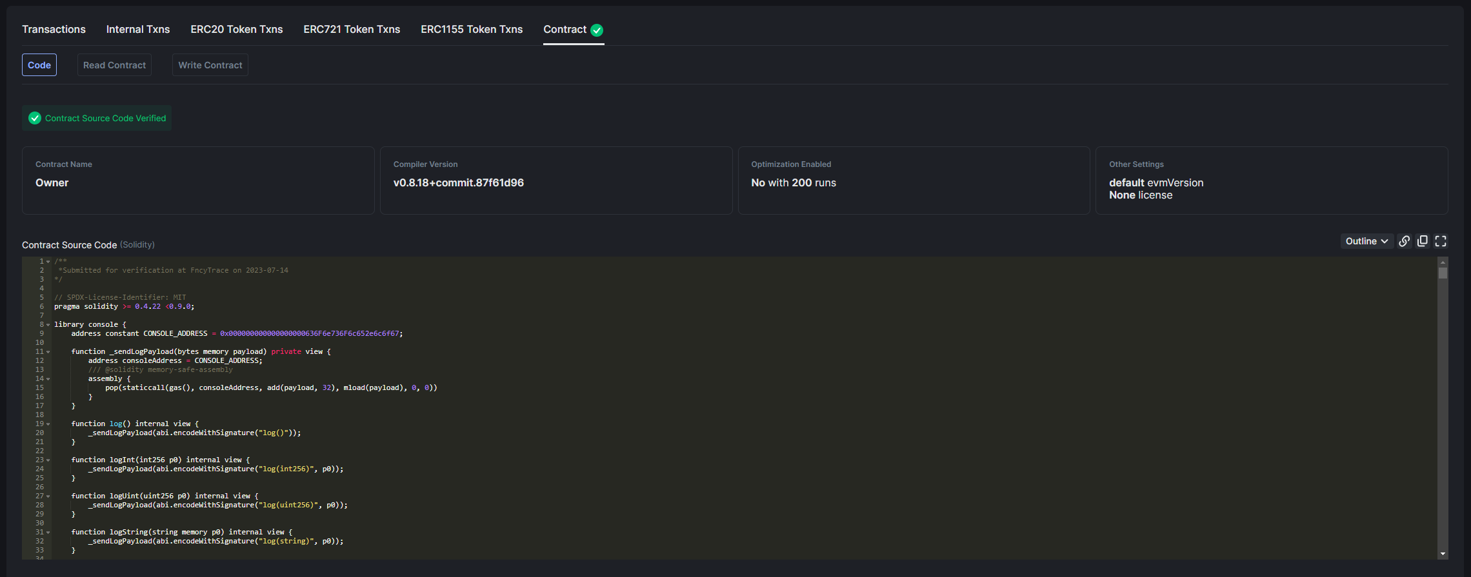Collapse the library console block at line 8

48,325
